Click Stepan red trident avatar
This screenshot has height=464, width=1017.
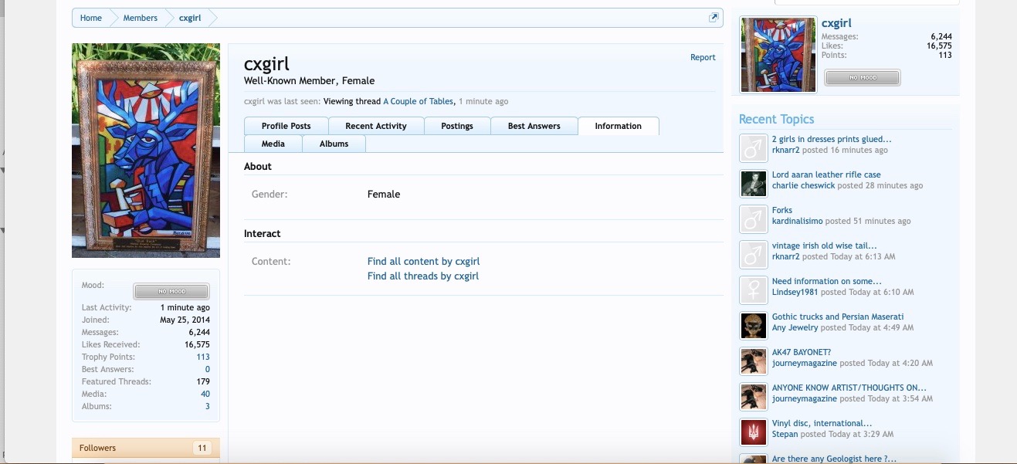click(753, 432)
